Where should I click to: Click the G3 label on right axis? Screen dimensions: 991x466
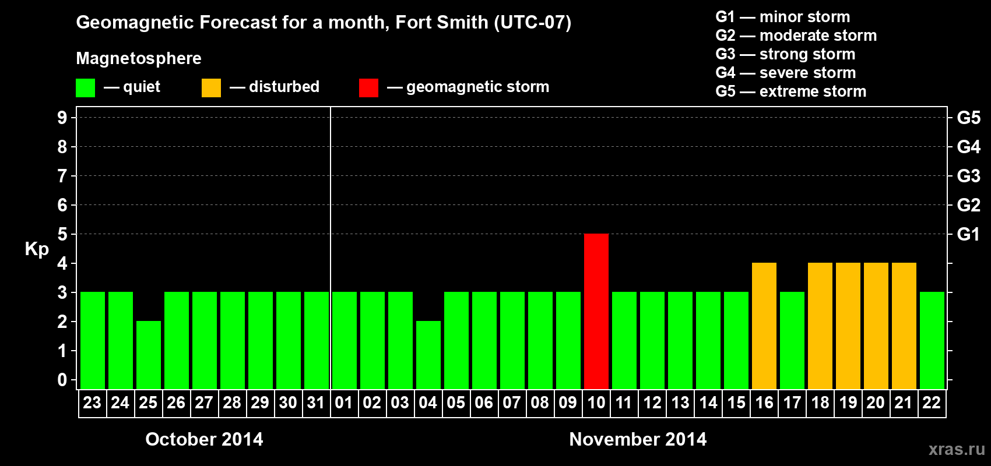coord(969,176)
